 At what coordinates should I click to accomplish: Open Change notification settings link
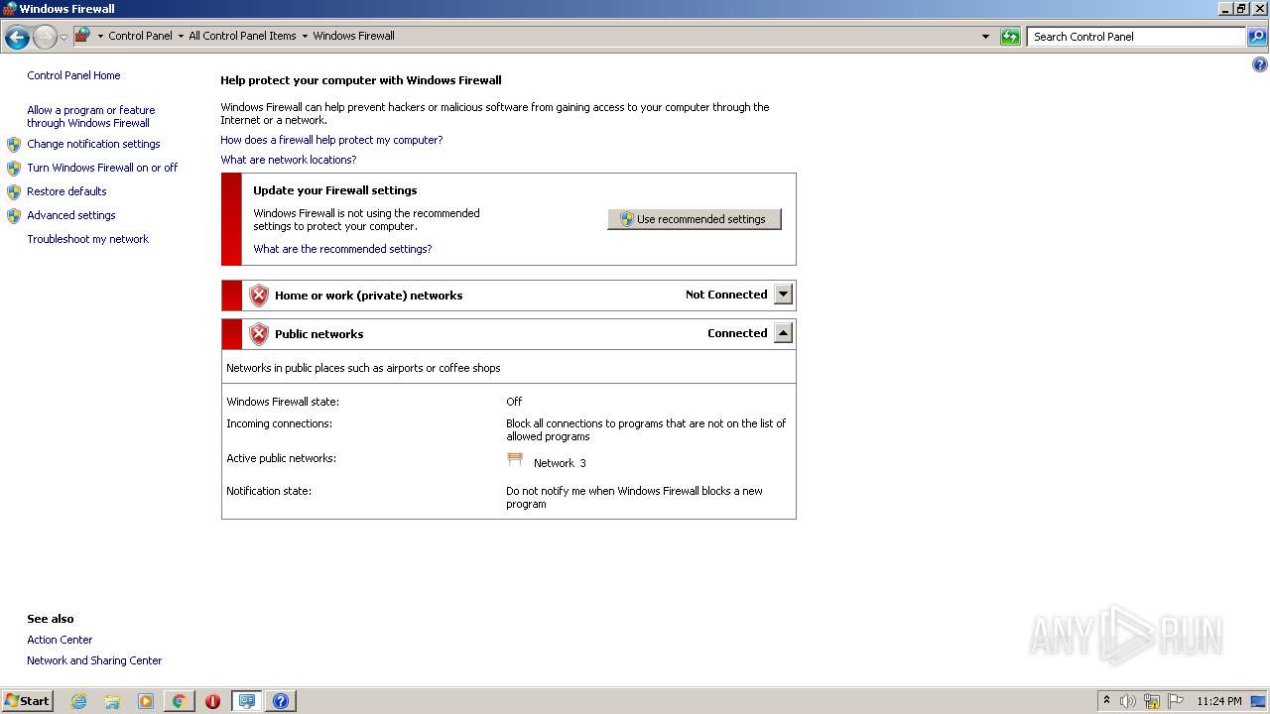click(x=93, y=144)
